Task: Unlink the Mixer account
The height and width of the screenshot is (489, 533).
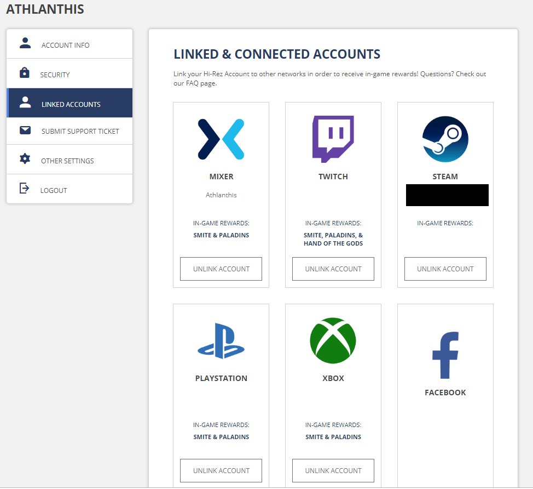Action: tap(221, 269)
